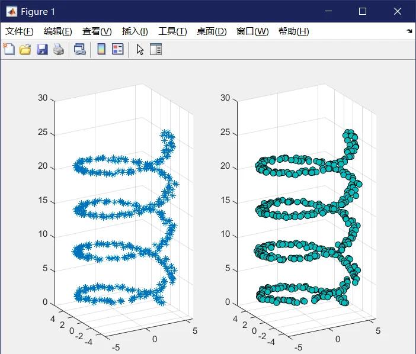Screen dimensions: 416x354
Task: Open the 帮助(H) help menu
Action: pyautogui.click(x=293, y=31)
